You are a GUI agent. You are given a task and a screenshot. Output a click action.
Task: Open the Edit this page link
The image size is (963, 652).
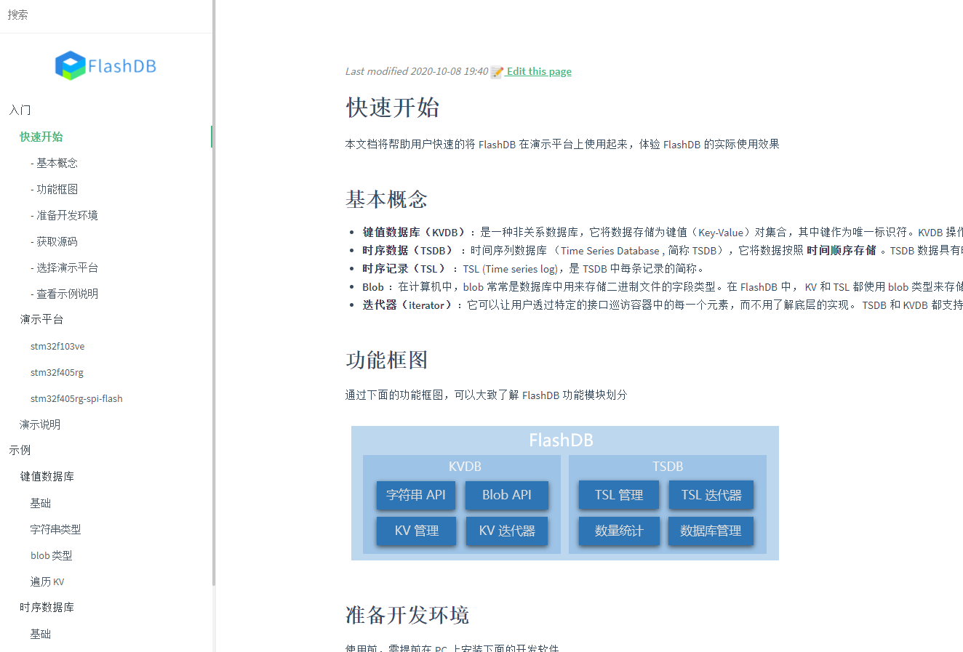[539, 71]
